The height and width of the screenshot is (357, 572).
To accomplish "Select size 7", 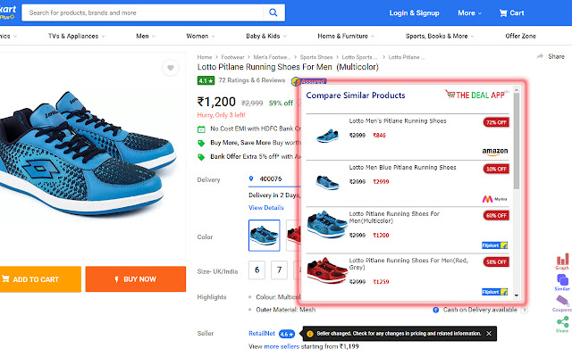I will [x=279, y=270].
